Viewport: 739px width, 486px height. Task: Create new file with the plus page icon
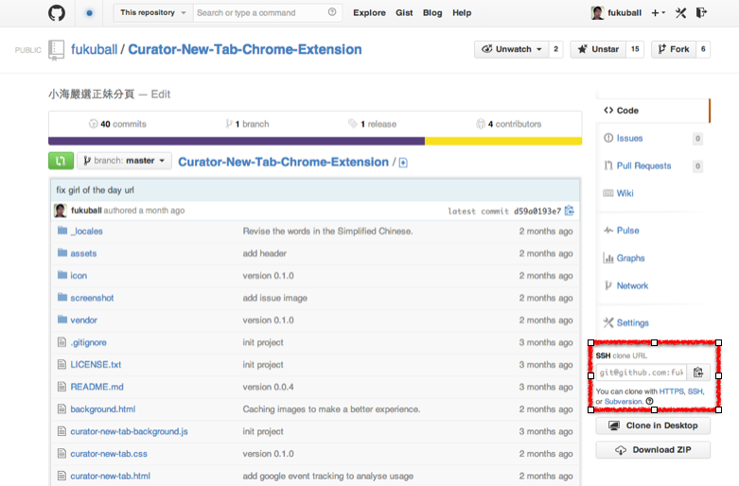tap(403, 163)
